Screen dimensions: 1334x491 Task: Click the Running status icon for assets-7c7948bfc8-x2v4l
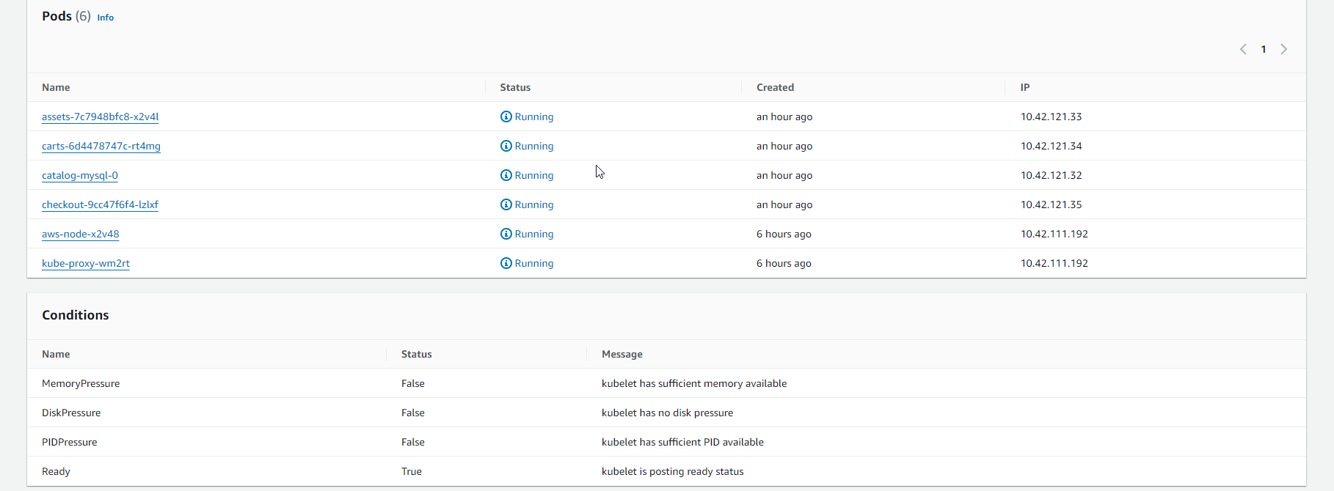(506, 117)
